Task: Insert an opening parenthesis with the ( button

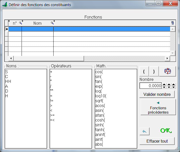Action: coord(144,71)
